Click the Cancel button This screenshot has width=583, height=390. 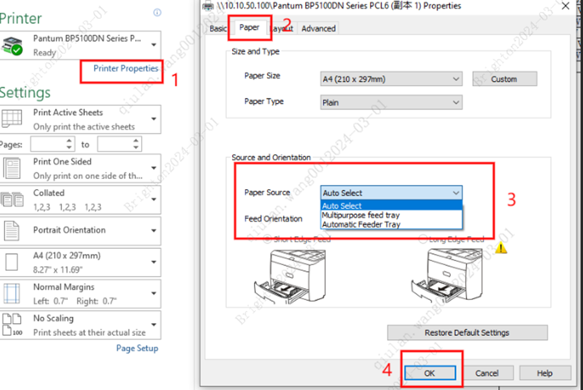tap(487, 373)
